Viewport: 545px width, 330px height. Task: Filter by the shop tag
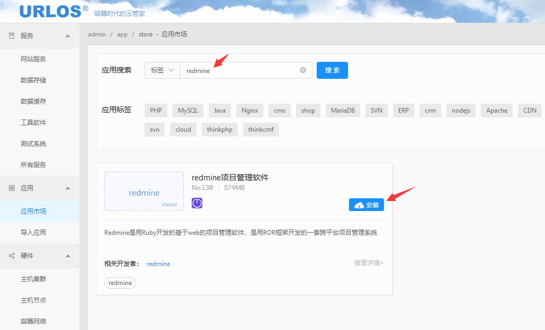pos(308,111)
